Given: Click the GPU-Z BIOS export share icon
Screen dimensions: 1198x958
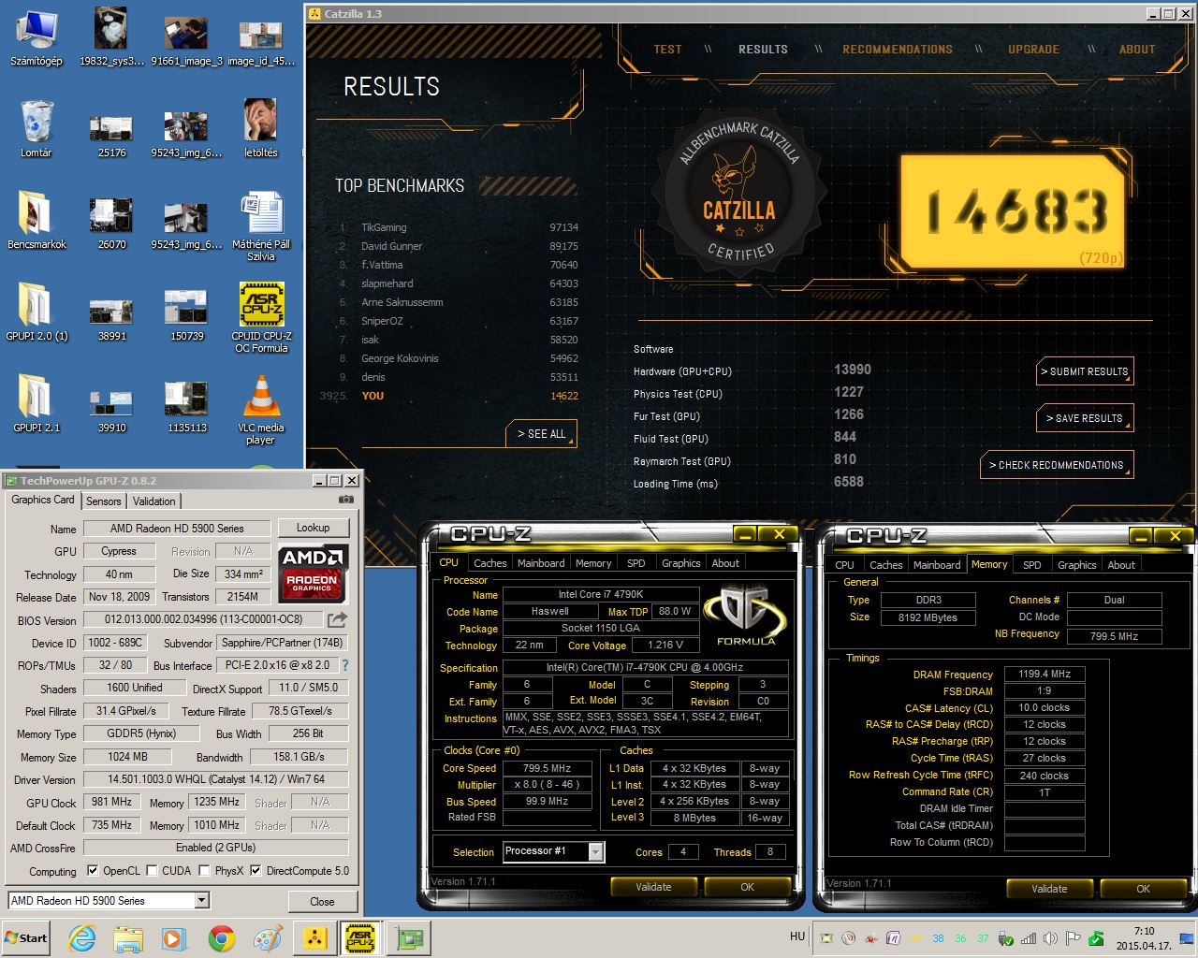Looking at the screenshot, I should 337,619.
